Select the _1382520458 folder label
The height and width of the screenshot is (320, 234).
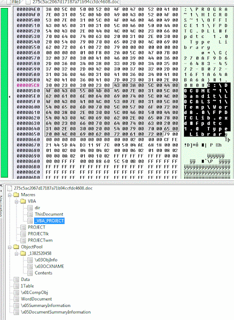(x=40, y=253)
